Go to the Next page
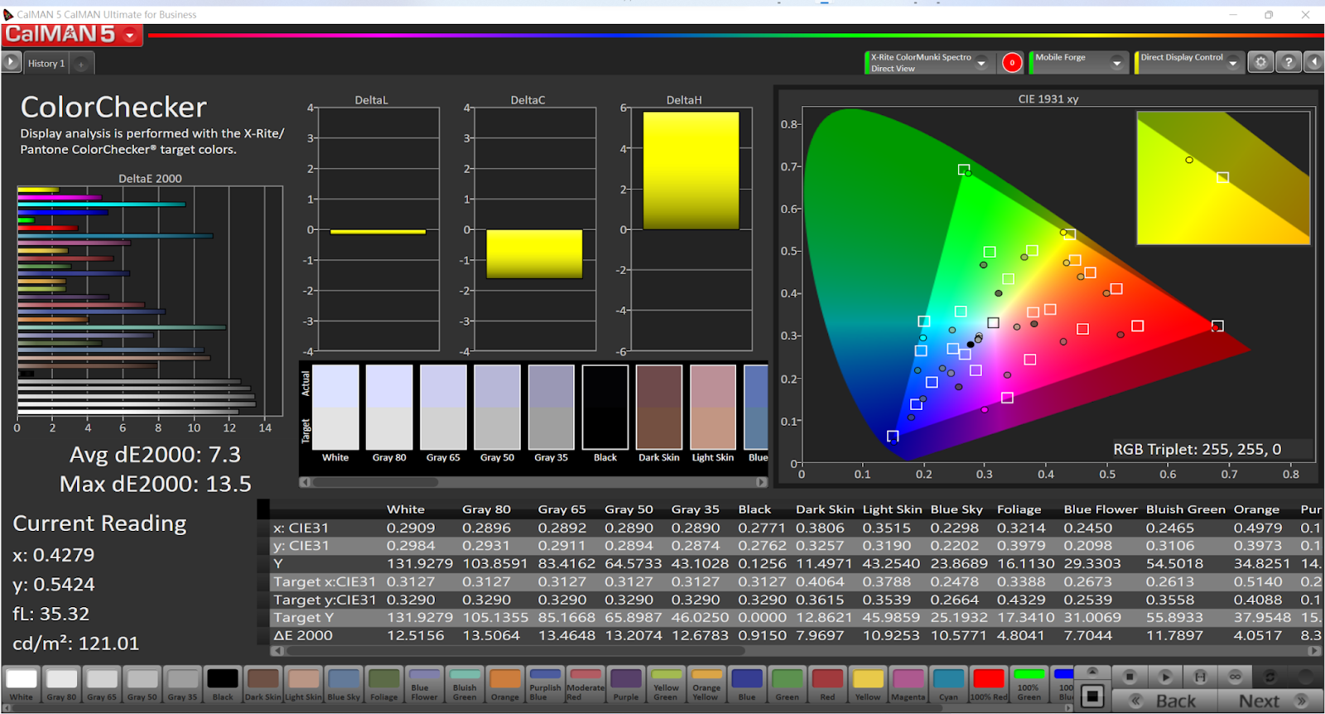This screenshot has height=714, width=1325. click(1270, 701)
